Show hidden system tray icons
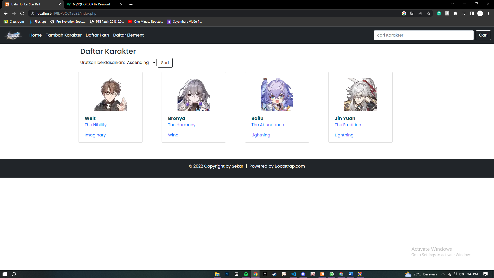This screenshot has height=278, width=494. 443,274
